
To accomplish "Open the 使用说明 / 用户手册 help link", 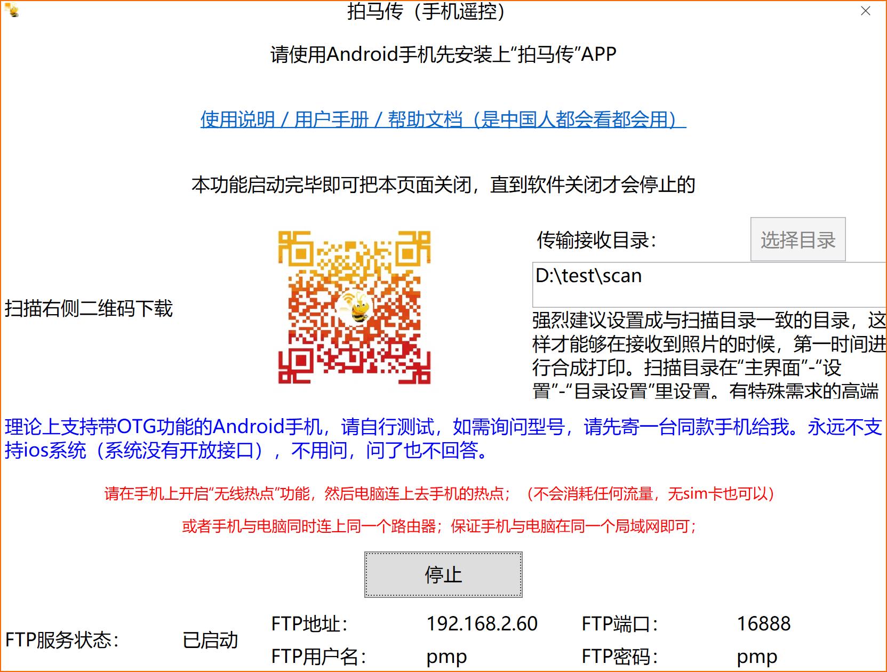I will [x=443, y=119].
